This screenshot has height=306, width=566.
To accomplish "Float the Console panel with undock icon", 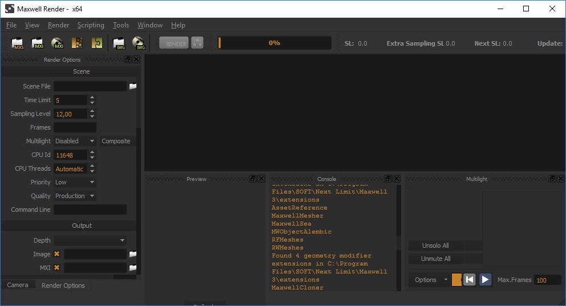I will pyautogui.click(x=388, y=179).
